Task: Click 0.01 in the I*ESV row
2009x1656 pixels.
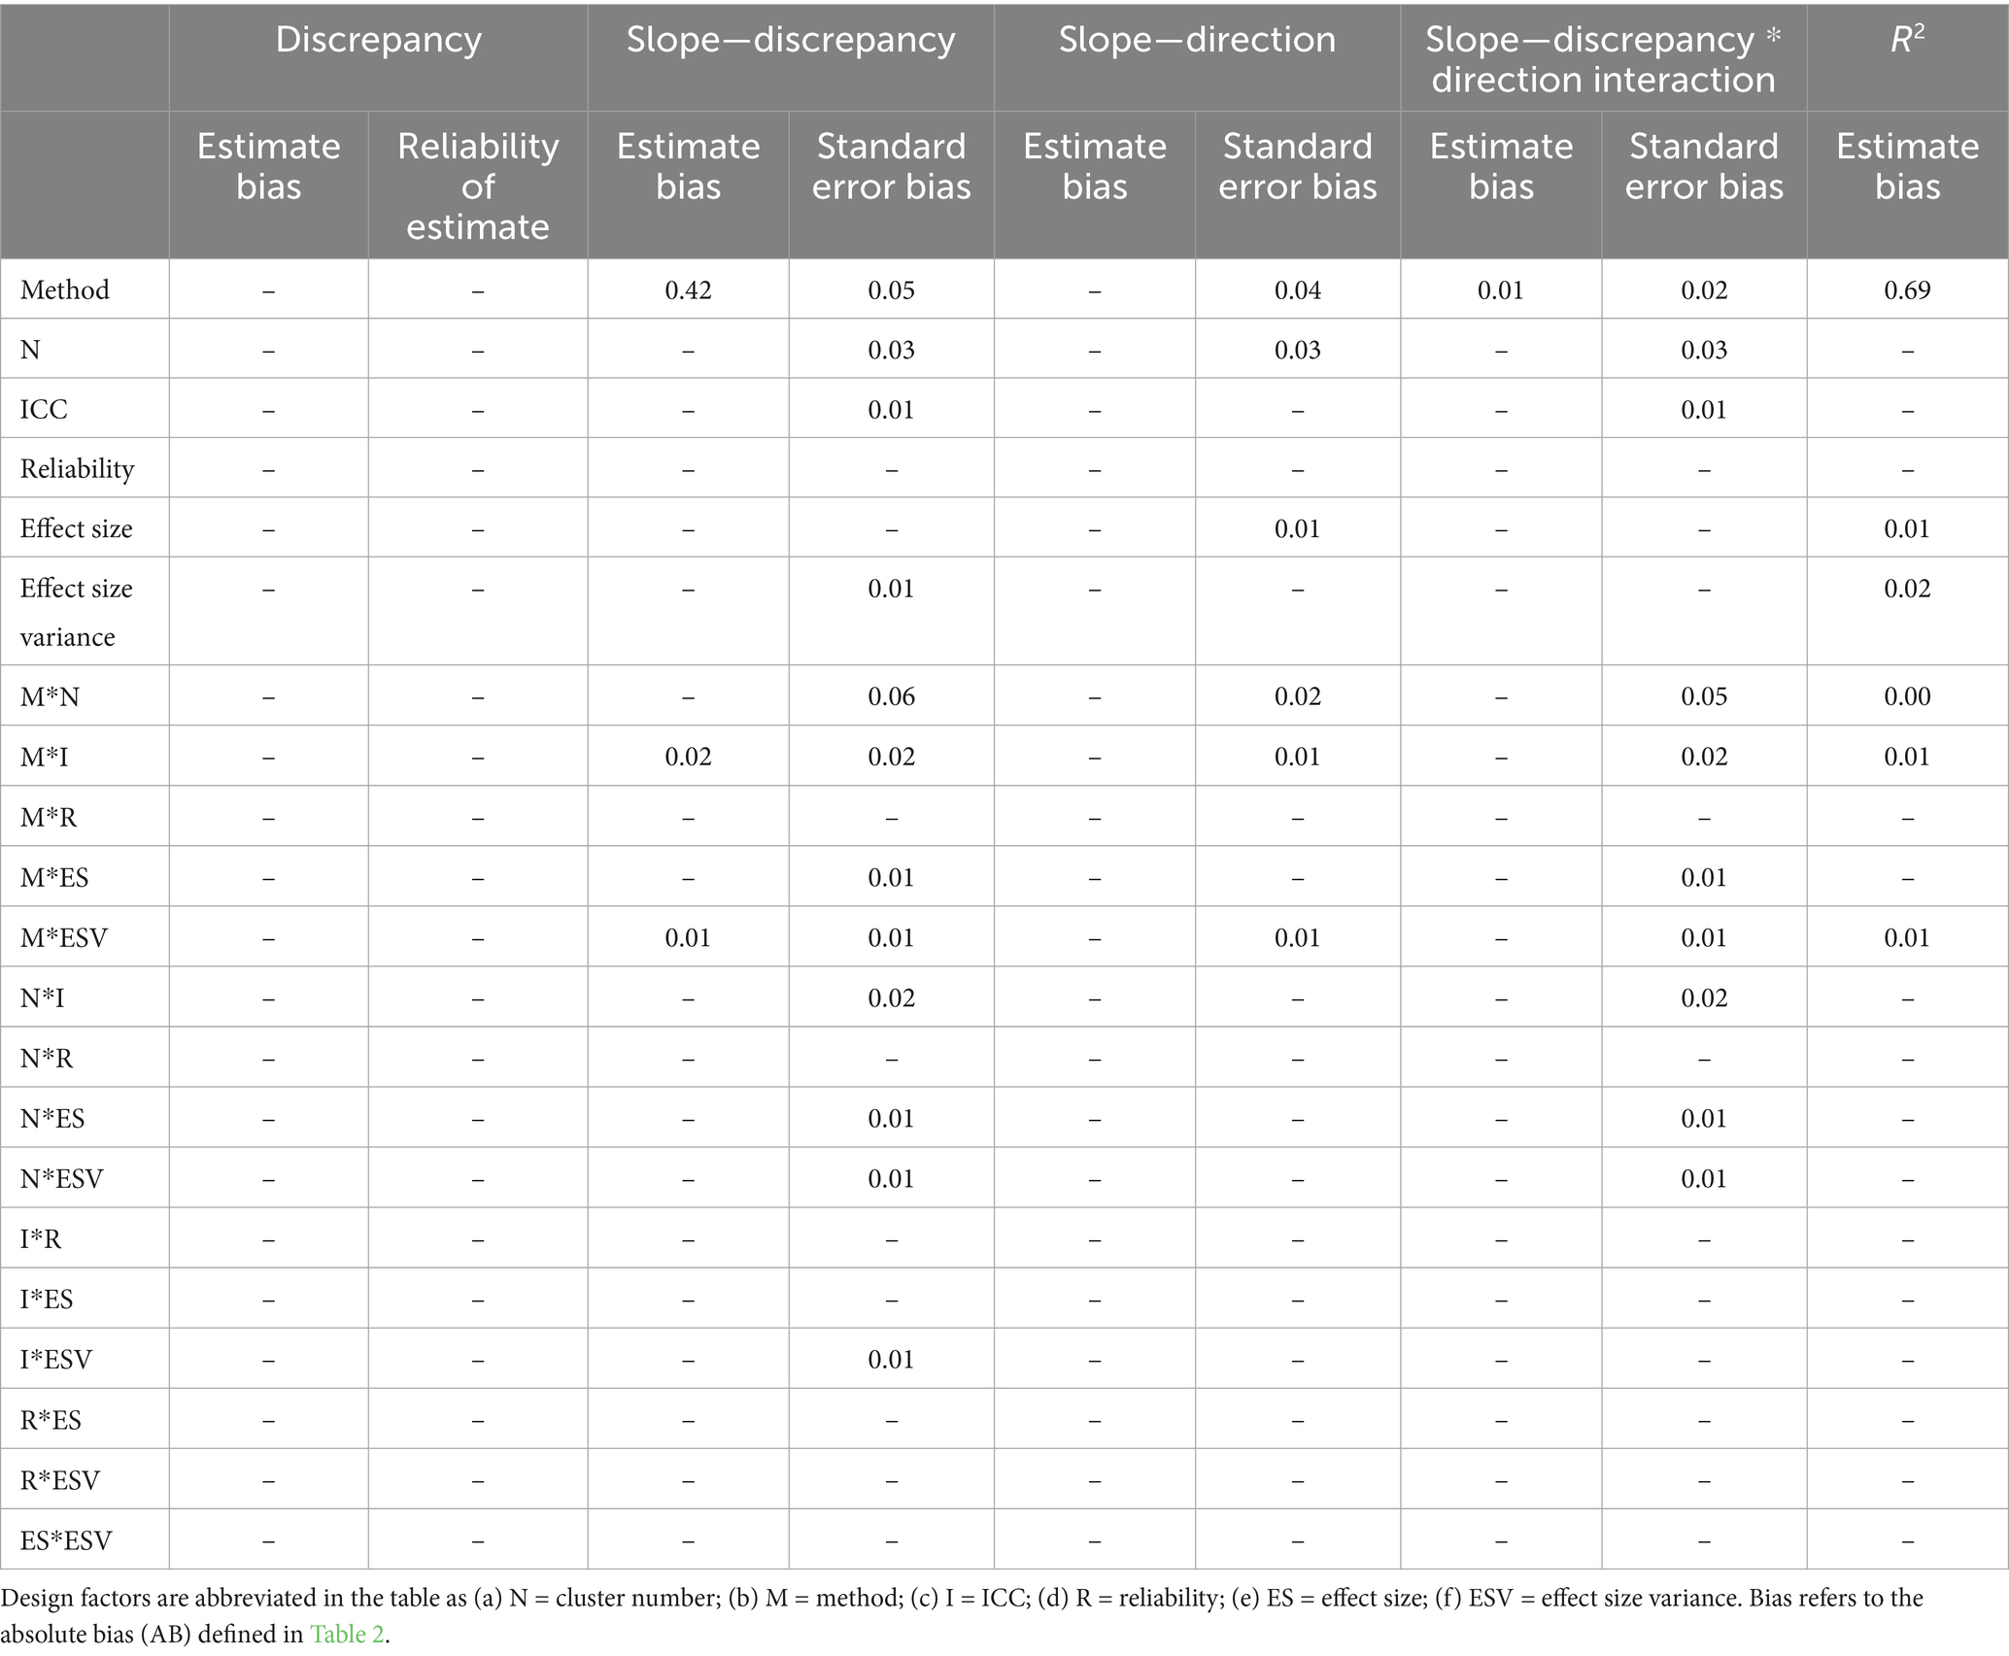Action: pos(891,1359)
